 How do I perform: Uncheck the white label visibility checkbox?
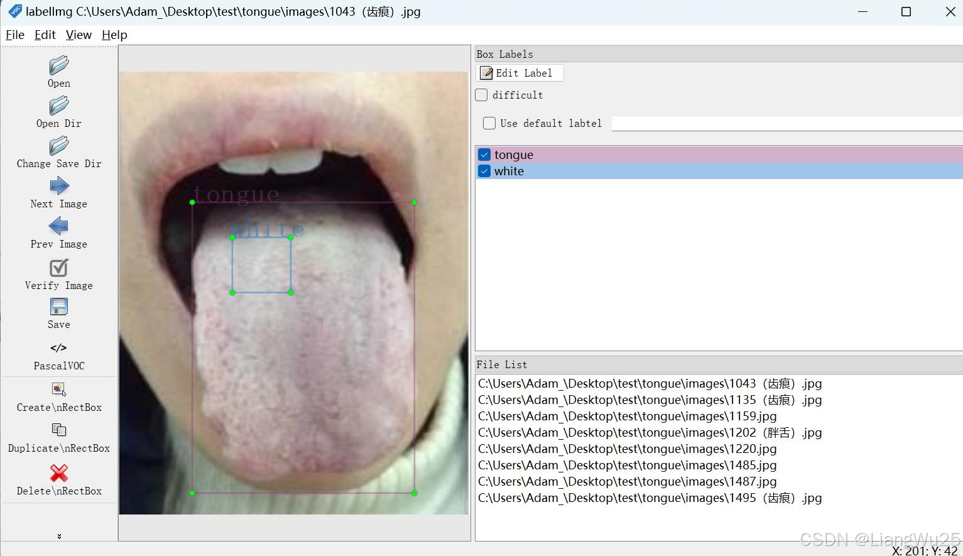pyautogui.click(x=484, y=171)
